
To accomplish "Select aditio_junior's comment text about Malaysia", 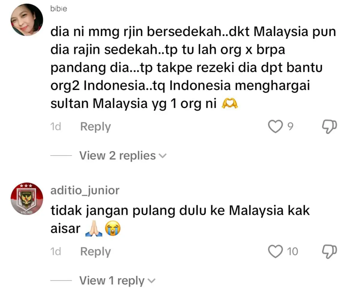I will 180,219.
